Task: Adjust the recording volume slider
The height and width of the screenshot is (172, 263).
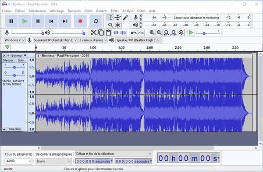Action: (x=27, y=33)
